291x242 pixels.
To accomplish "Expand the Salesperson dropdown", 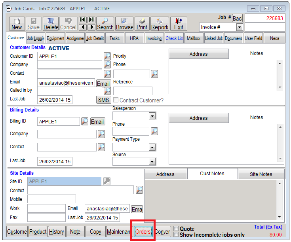I will [152, 116].
